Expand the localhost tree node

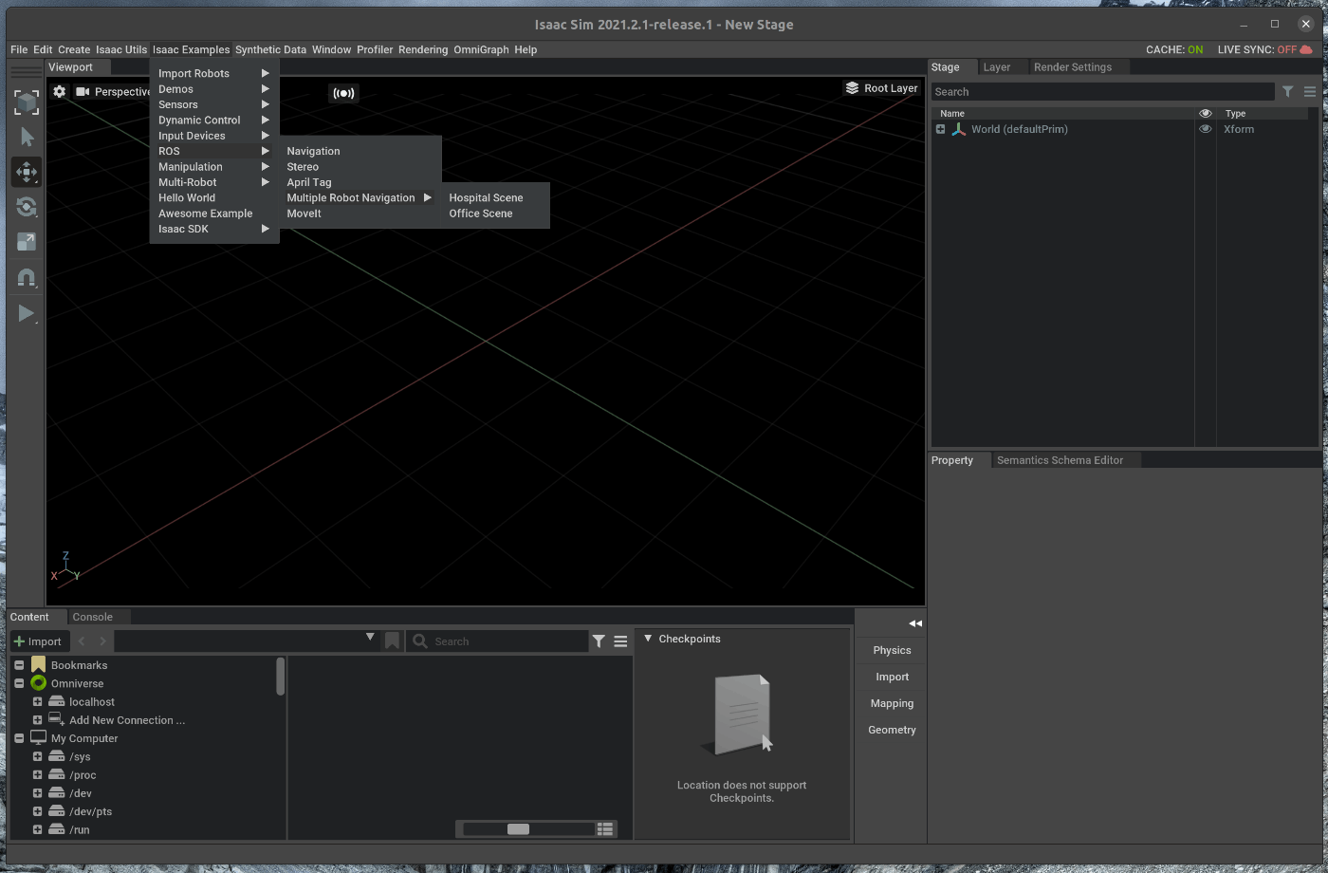coord(37,701)
